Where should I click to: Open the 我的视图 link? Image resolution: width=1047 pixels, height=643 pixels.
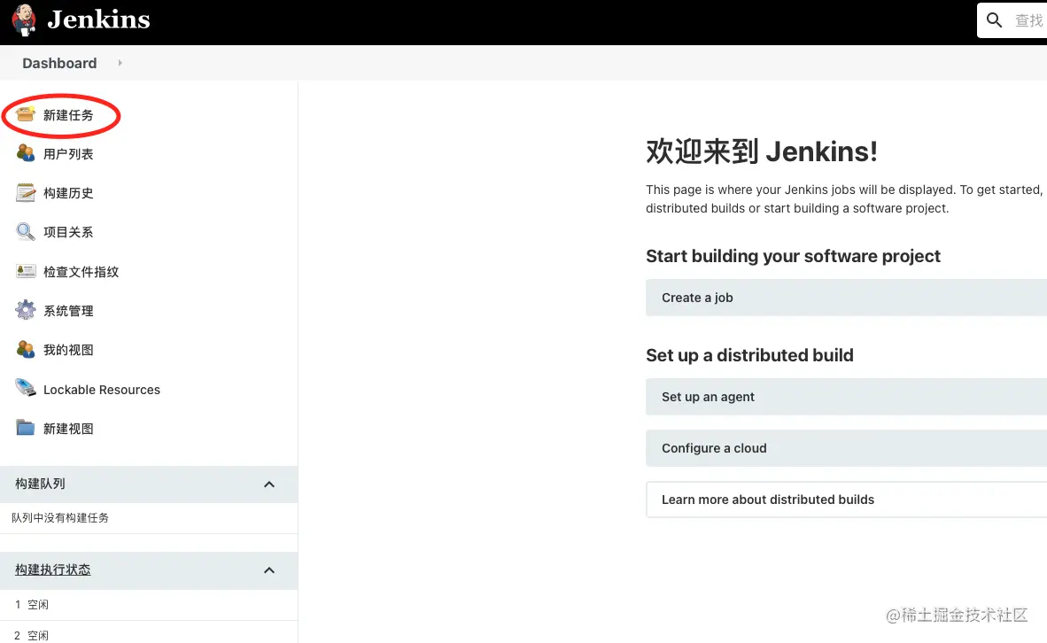pos(68,350)
